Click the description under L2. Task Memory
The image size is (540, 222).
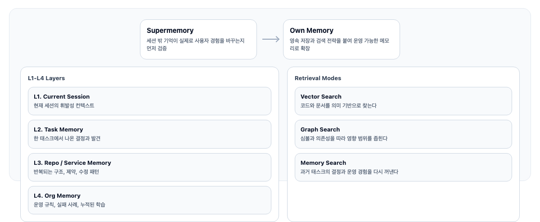point(67,138)
